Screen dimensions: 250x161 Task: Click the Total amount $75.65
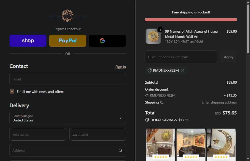[x=230, y=113]
